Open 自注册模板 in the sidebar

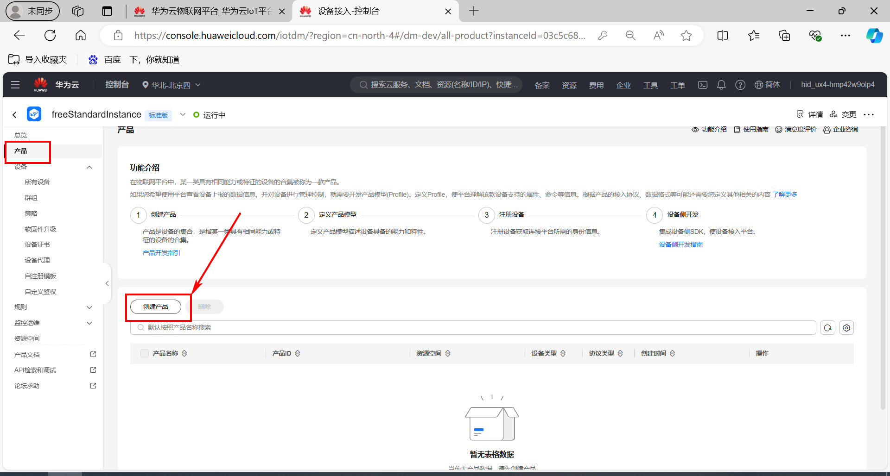click(40, 276)
